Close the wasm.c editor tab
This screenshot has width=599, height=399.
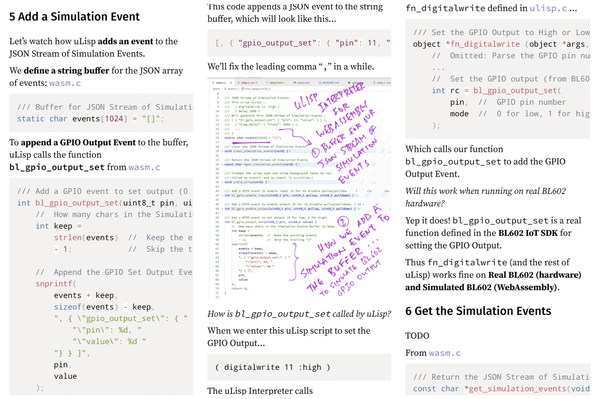tap(231, 82)
